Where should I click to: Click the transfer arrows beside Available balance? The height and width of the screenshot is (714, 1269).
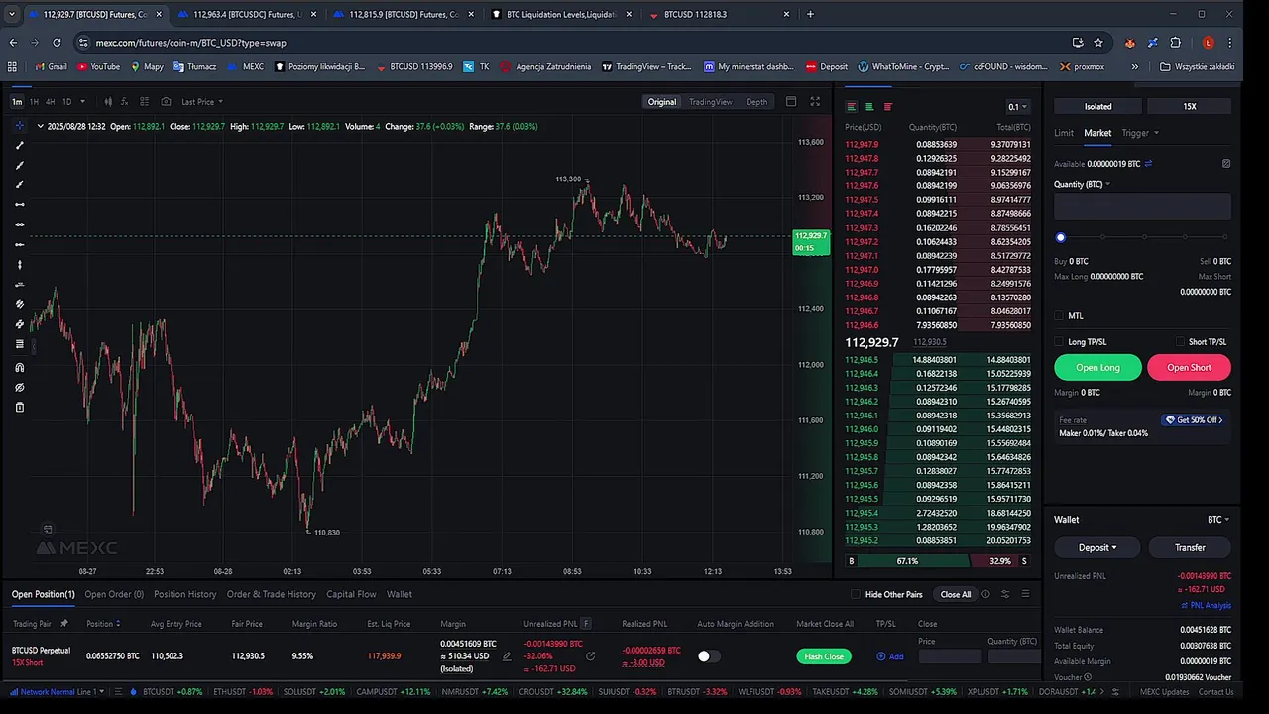point(1148,164)
